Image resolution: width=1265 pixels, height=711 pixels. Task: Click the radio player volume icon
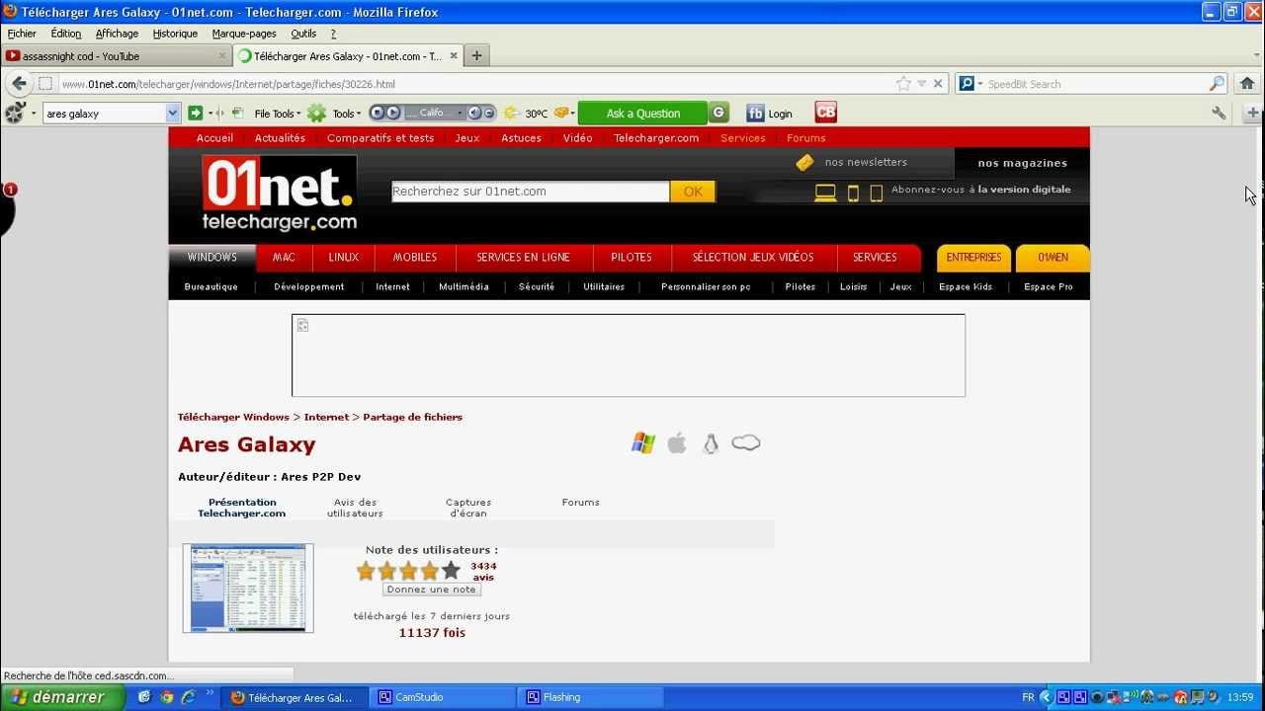click(x=474, y=113)
